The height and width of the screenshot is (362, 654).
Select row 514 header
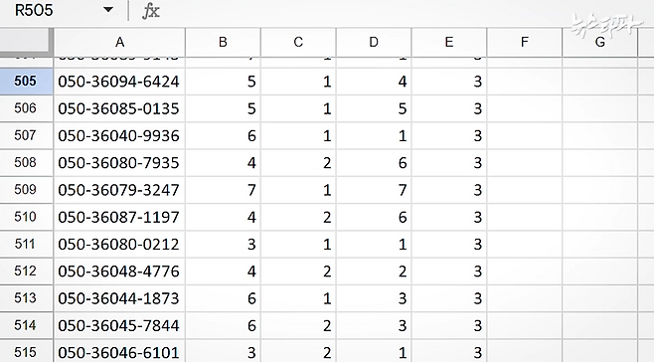(26, 325)
